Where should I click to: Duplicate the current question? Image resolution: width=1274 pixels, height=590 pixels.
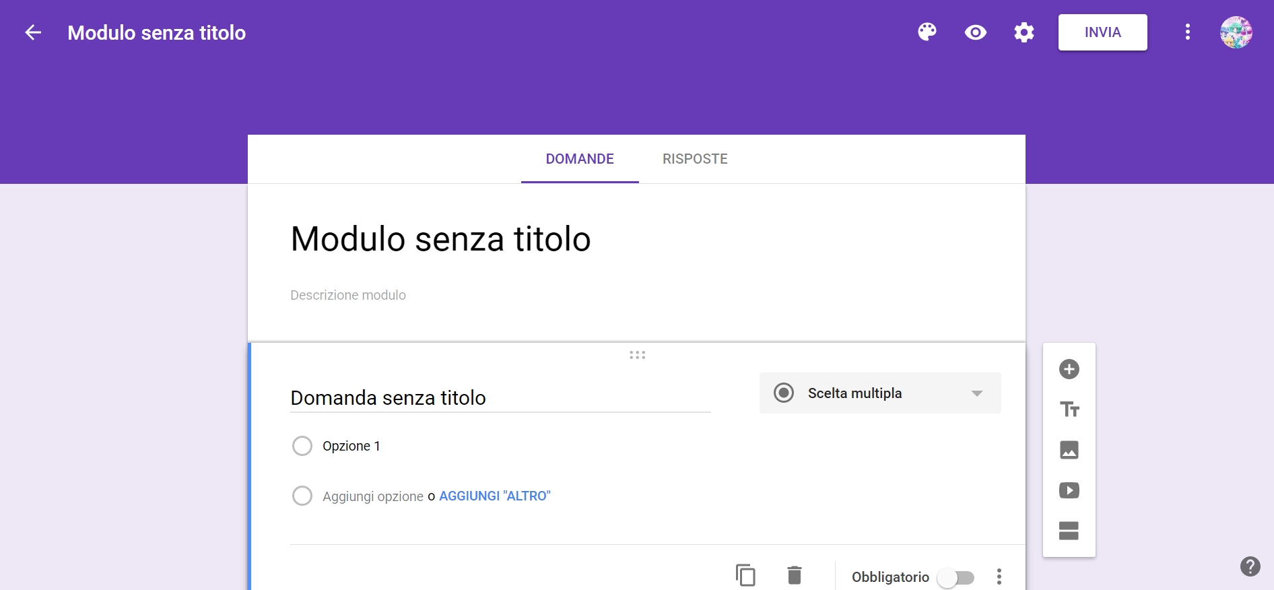[x=745, y=576]
